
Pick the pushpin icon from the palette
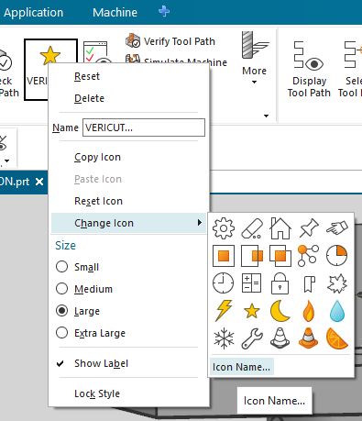(x=309, y=228)
